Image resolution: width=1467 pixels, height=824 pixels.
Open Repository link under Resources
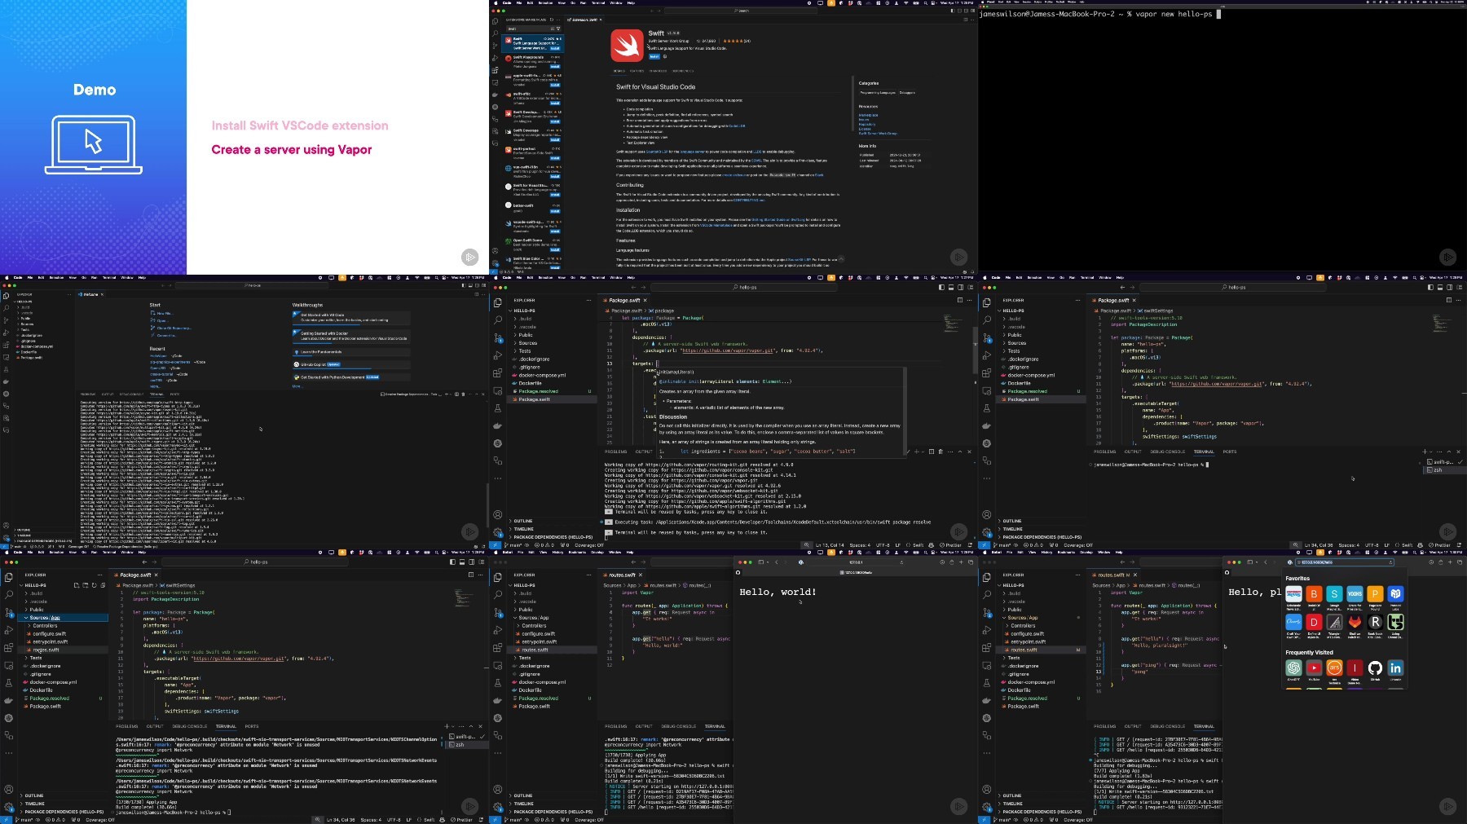click(867, 125)
